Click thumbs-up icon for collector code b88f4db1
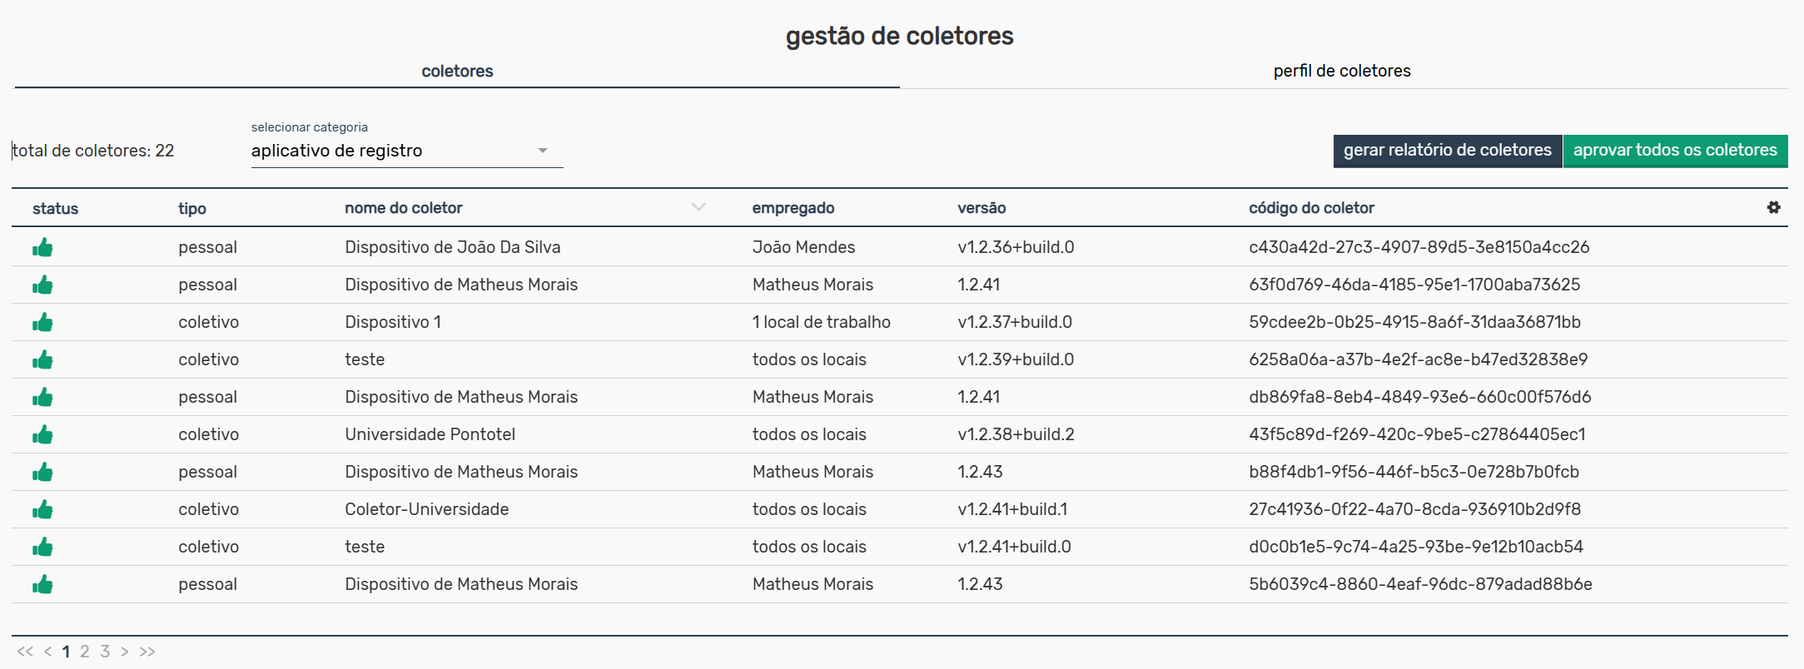 pyautogui.click(x=42, y=472)
